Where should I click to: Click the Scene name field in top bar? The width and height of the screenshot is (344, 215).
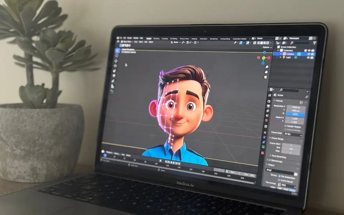266,38
